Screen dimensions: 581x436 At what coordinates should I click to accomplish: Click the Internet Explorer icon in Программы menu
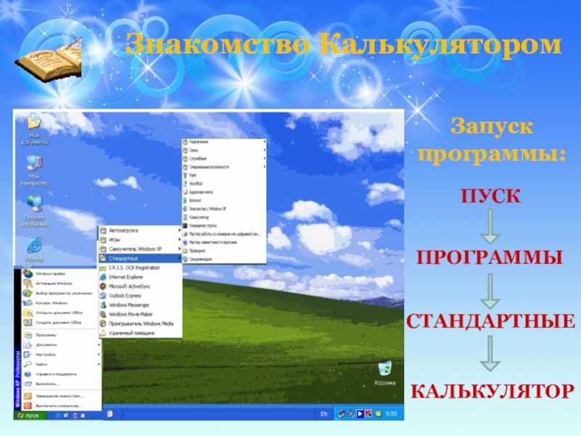click(103, 277)
